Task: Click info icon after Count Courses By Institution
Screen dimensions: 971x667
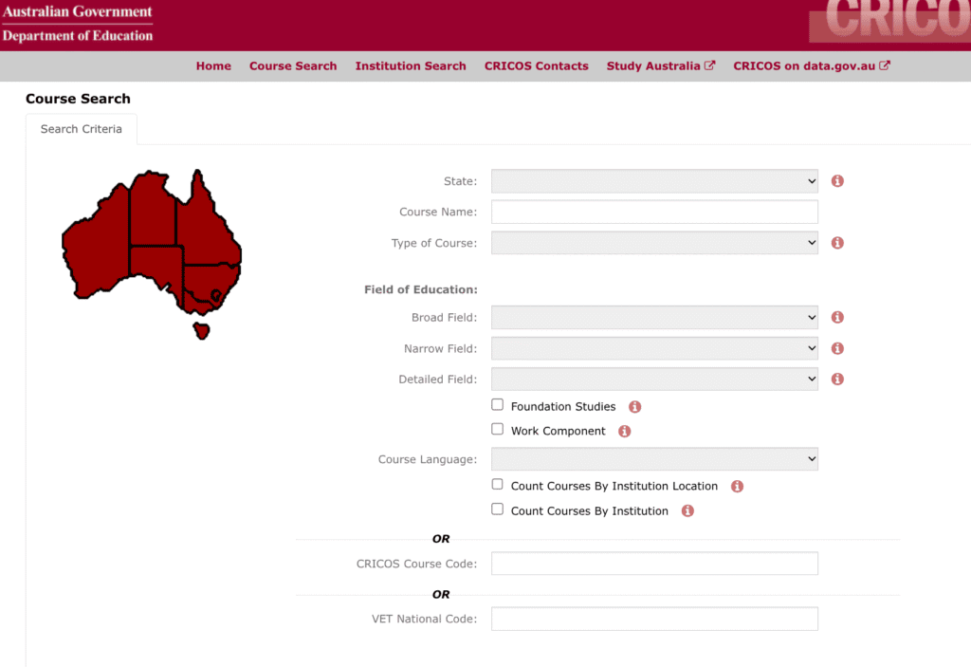Action: coord(687,510)
